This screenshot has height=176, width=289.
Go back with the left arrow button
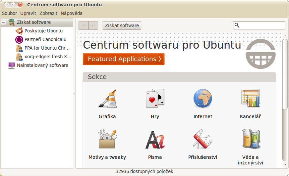pos(84,25)
